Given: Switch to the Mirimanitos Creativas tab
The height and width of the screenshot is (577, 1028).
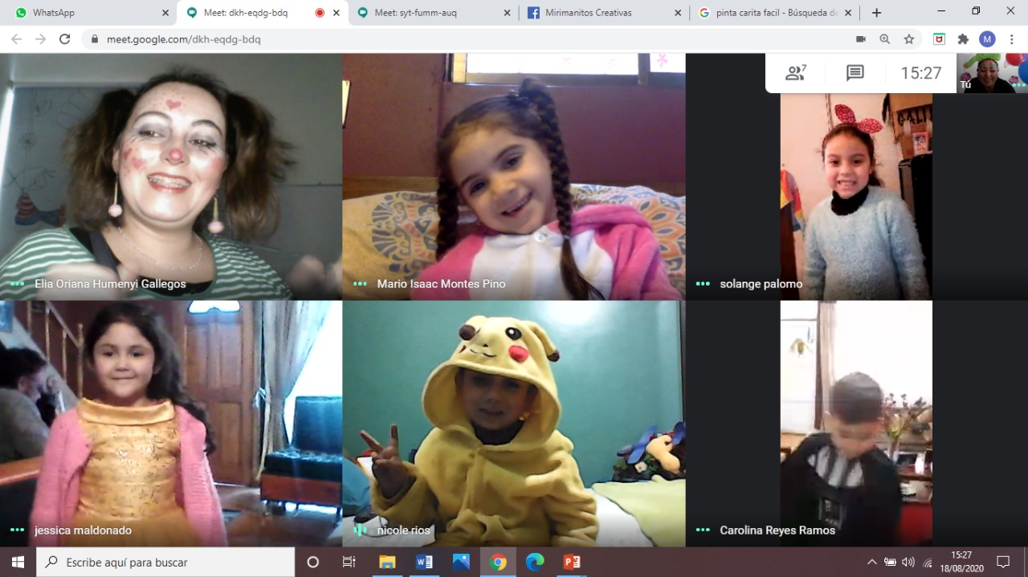Looking at the screenshot, I should click(x=603, y=13).
